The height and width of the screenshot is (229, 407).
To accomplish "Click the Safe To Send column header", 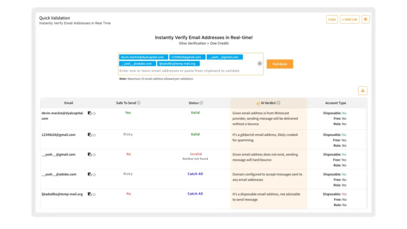I will point(126,103).
